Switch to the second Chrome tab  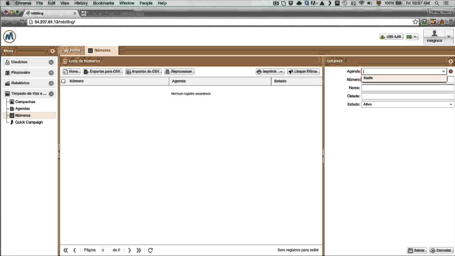107,13
